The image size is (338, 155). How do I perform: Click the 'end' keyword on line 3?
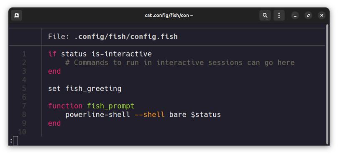tap(54, 71)
